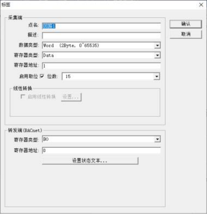The image size is (207, 214).
Task: Click the Data value in 寄存器类型 combo
Action: click(48, 55)
